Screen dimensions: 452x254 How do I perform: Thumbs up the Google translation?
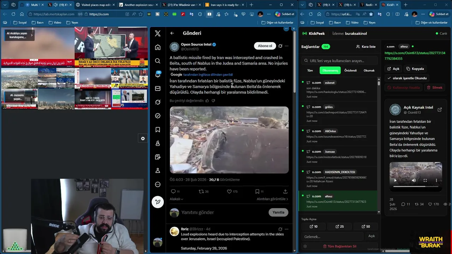click(207, 101)
